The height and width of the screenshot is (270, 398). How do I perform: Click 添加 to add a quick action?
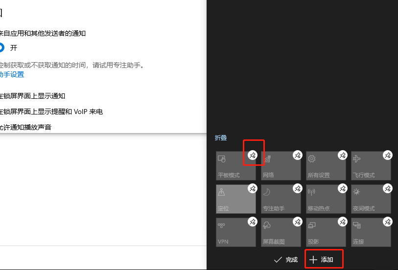321,260
